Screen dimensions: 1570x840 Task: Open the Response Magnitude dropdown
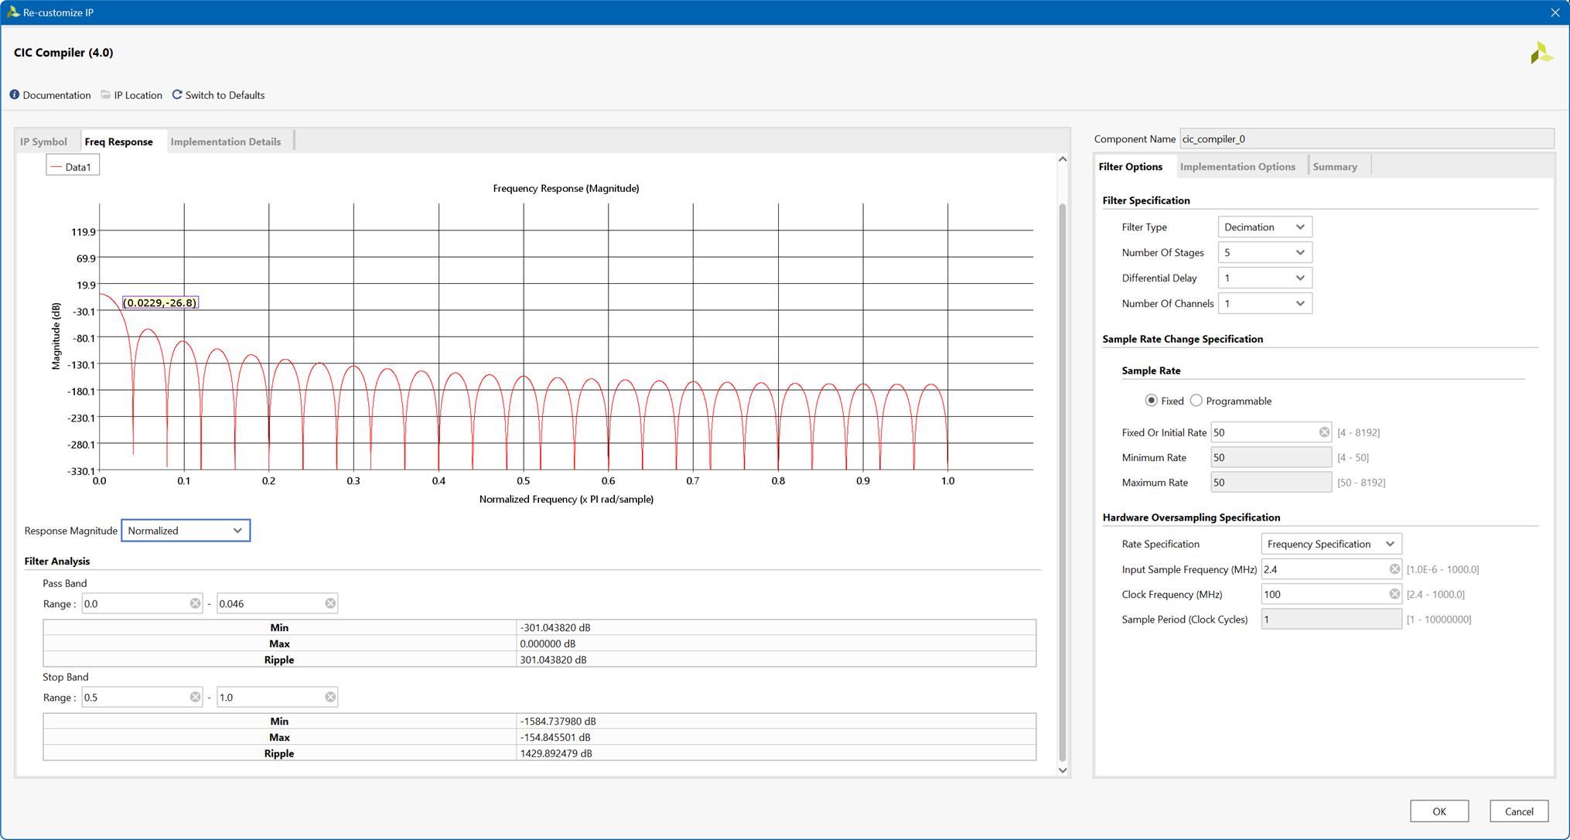pyautogui.click(x=186, y=531)
